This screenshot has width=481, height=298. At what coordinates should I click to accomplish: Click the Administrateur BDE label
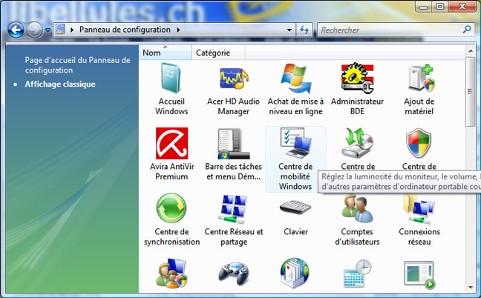[x=357, y=106]
